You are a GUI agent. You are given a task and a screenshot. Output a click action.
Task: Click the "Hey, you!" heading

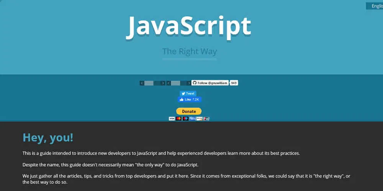click(x=48, y=138)
